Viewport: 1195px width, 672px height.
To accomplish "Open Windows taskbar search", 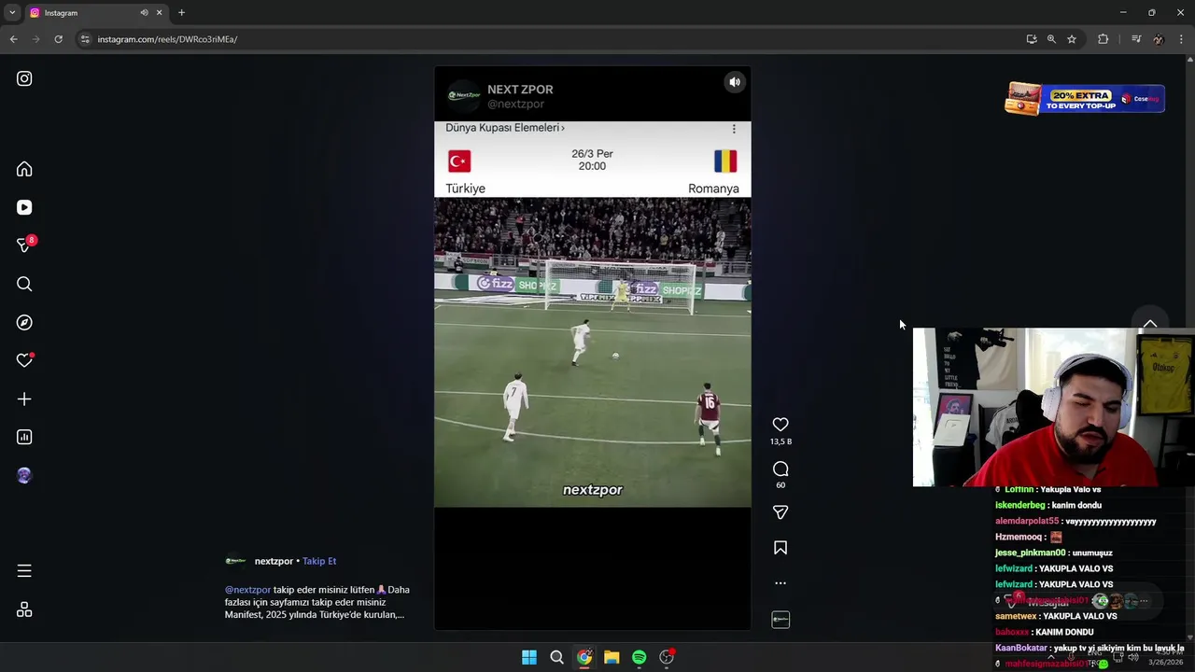I will click(556, 657).
